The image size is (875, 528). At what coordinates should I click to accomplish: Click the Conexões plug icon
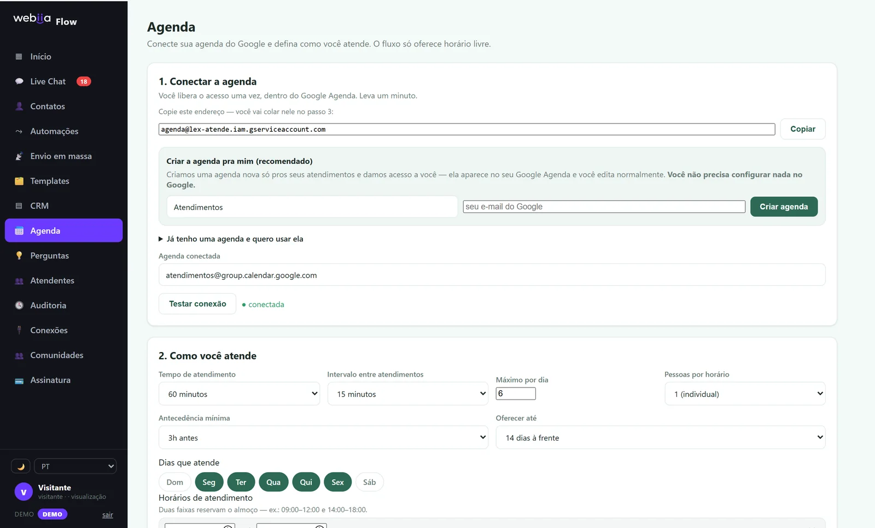click(19, 330)
